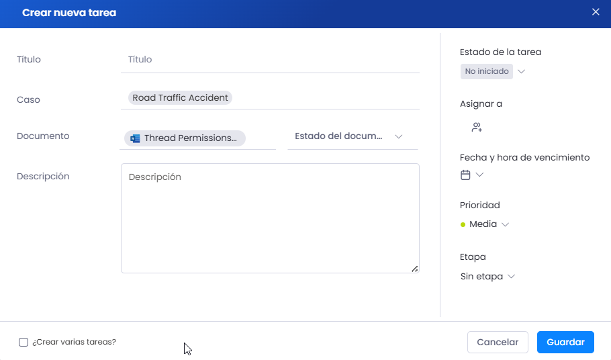
Task: Select the Road Traffic Accident case chip
Action: tap(180, 98)
